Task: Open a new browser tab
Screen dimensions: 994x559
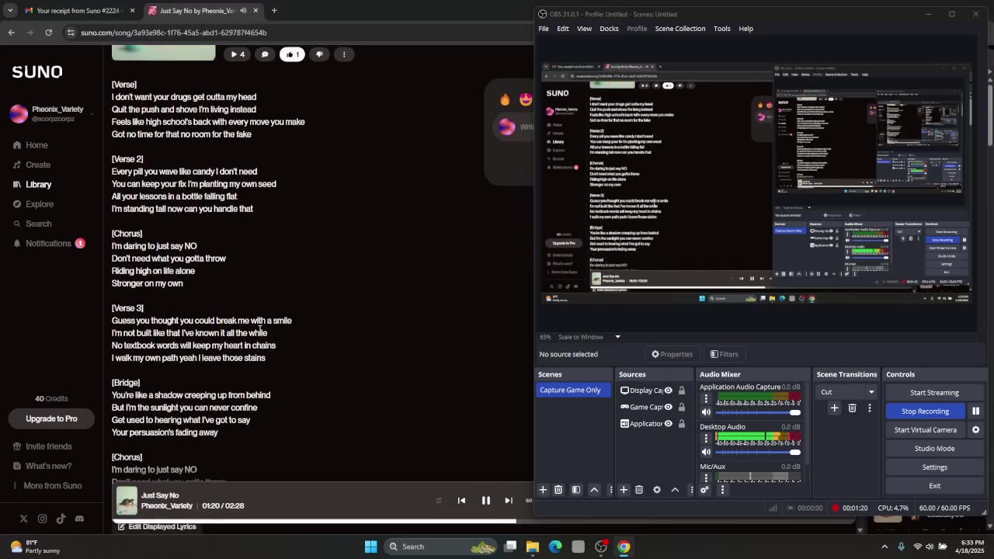Action: [x=274, y=11]
